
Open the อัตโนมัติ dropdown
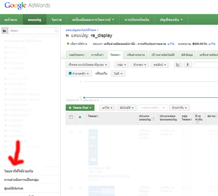click(x=126, y=108)
